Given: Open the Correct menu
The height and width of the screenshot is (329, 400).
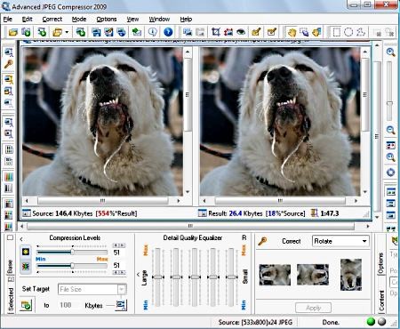Looking at the screenshot, I should (x=52, y=20).
